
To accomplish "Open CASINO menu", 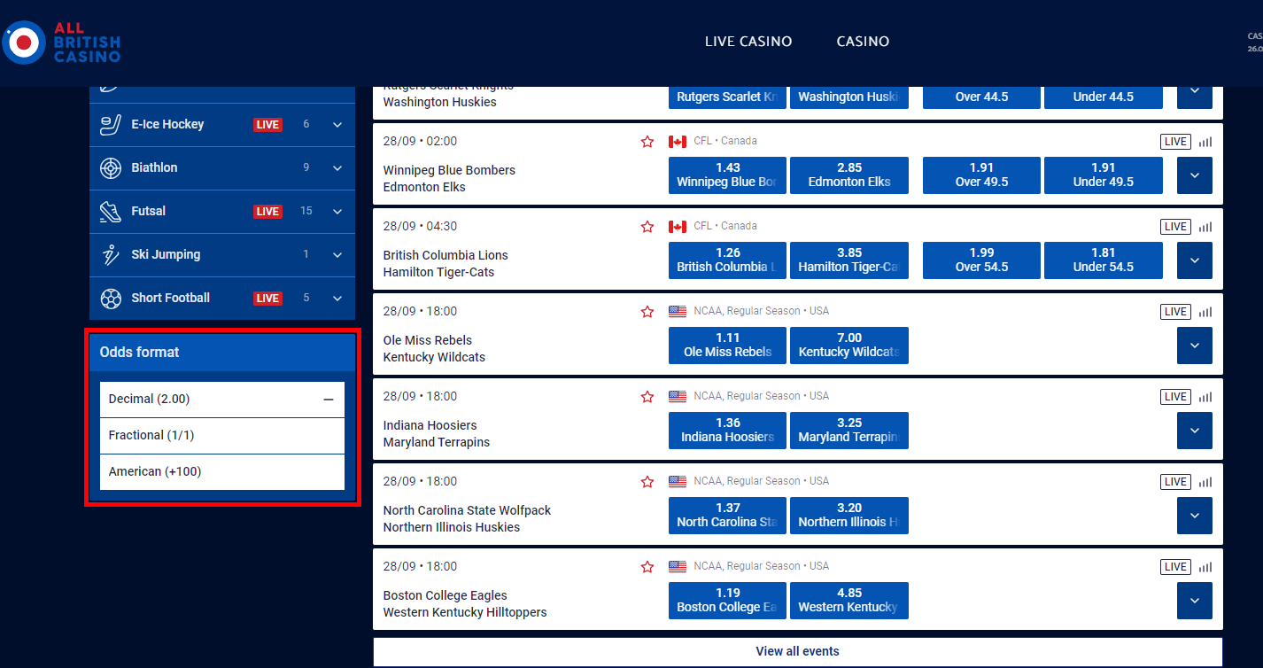I will tap(863, 42).
